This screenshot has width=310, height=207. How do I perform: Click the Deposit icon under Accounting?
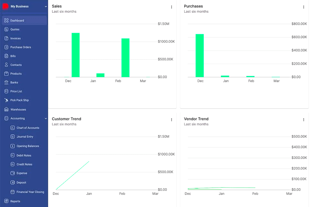point(12,182)
